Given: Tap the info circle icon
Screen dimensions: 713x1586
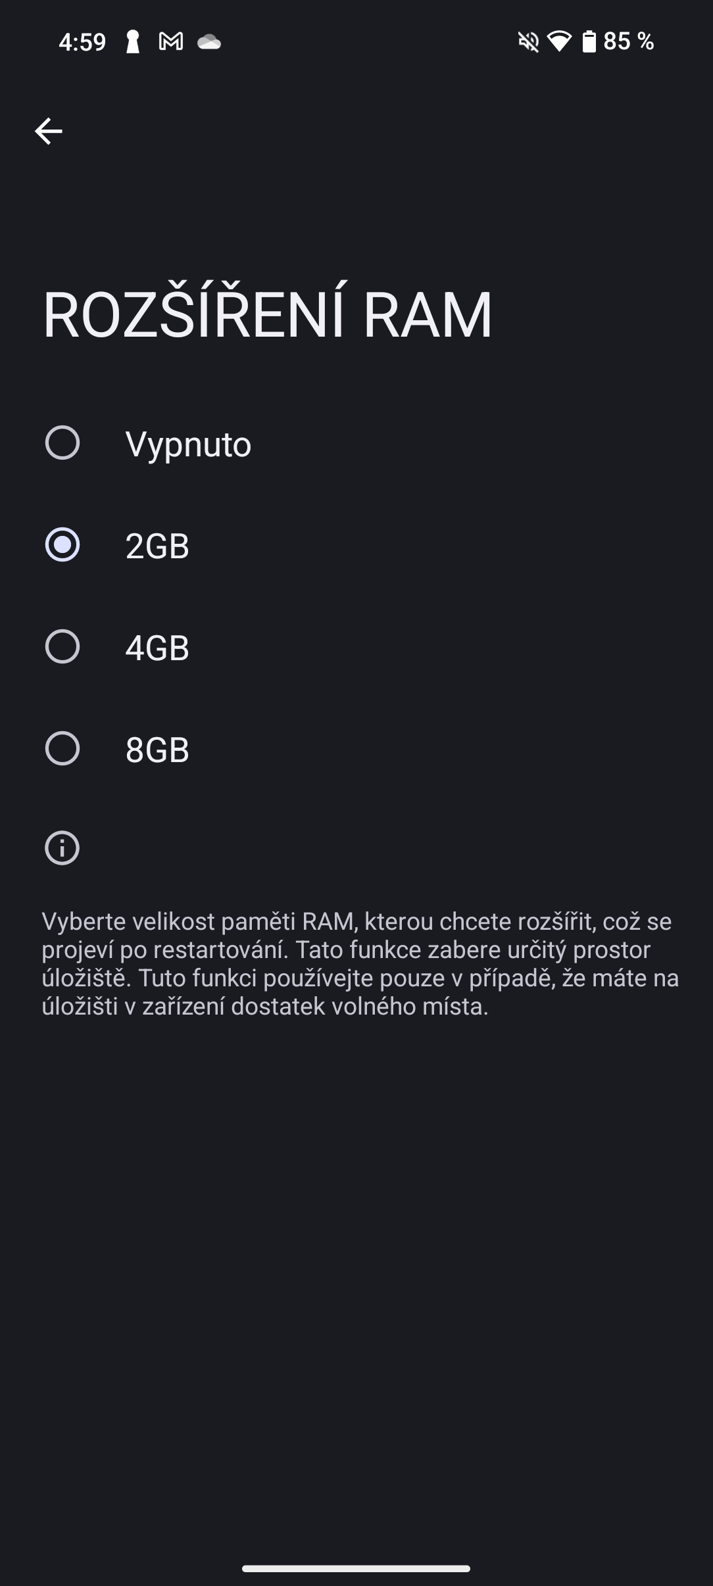Looking at the screenshot, I should (x=62, y=848).
